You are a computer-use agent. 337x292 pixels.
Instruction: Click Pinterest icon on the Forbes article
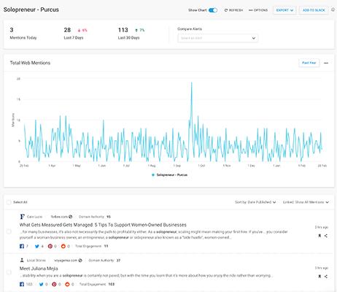50,246
